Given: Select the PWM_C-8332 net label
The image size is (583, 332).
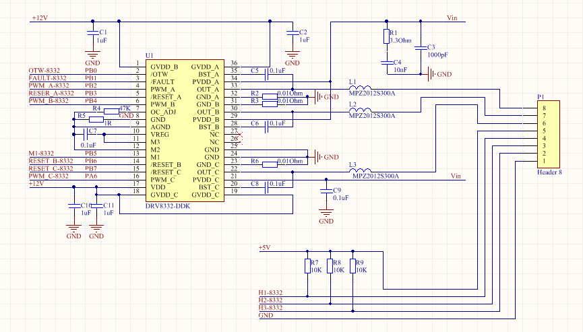Looking at the screenshot, I should coord(49,176).
